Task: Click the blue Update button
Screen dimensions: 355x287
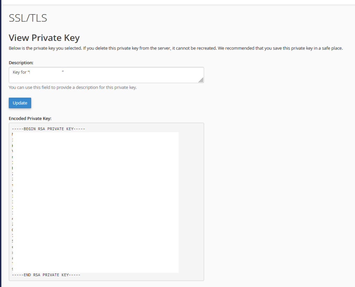Action: click(20, 103)
